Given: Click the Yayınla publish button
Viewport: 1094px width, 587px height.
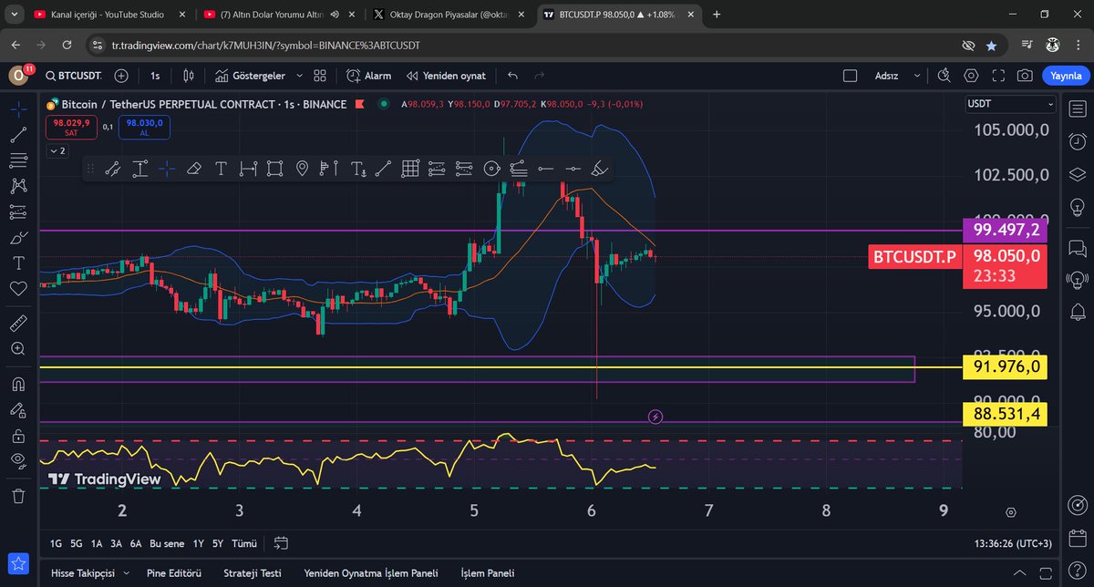Looking at the screenshot, I should pyautogui.click(x=1065, y=76).
